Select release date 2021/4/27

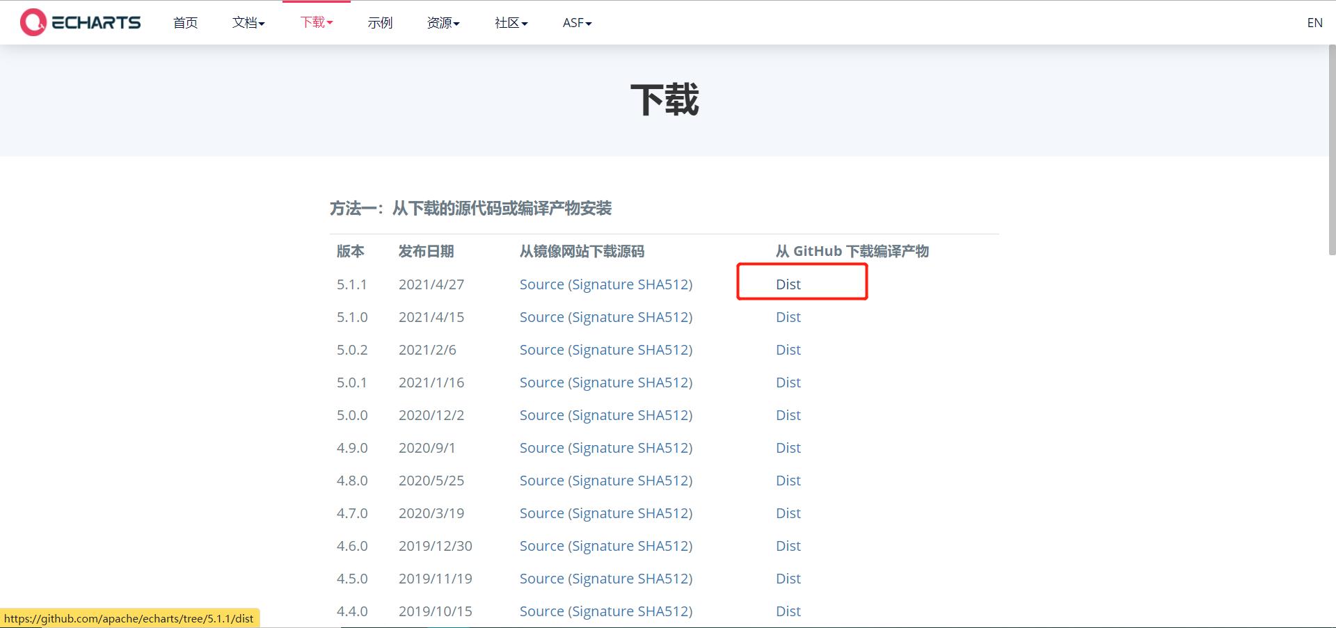(x=431, y=284)
